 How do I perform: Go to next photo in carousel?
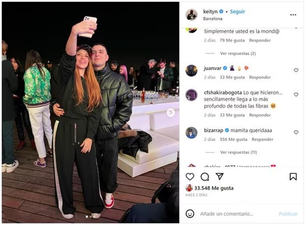tap(170, 112)
